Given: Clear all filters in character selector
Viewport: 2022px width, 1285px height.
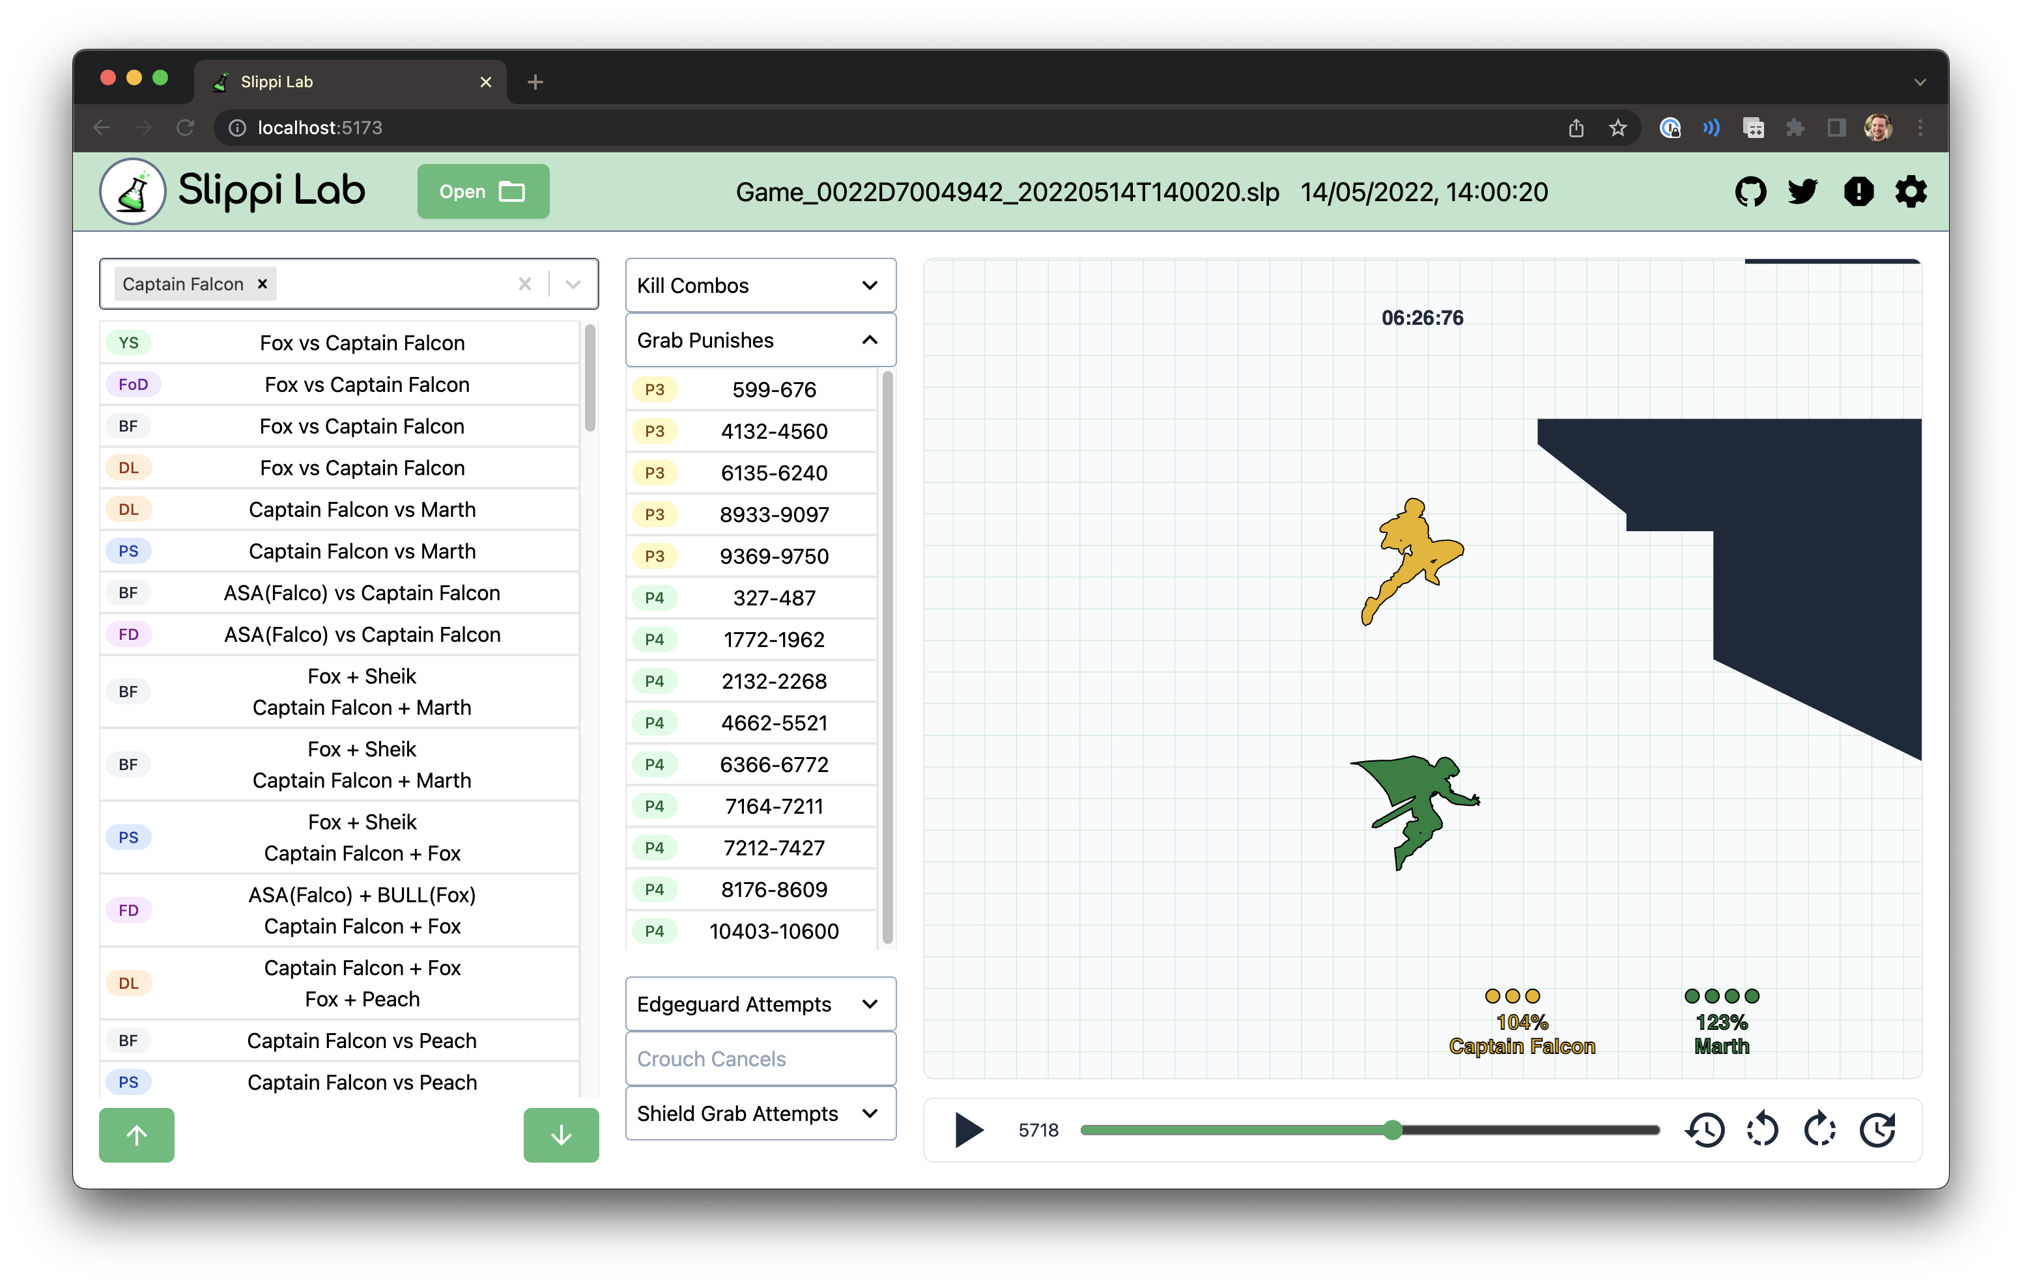Looking at the screenshot, I should pos(525,284).
